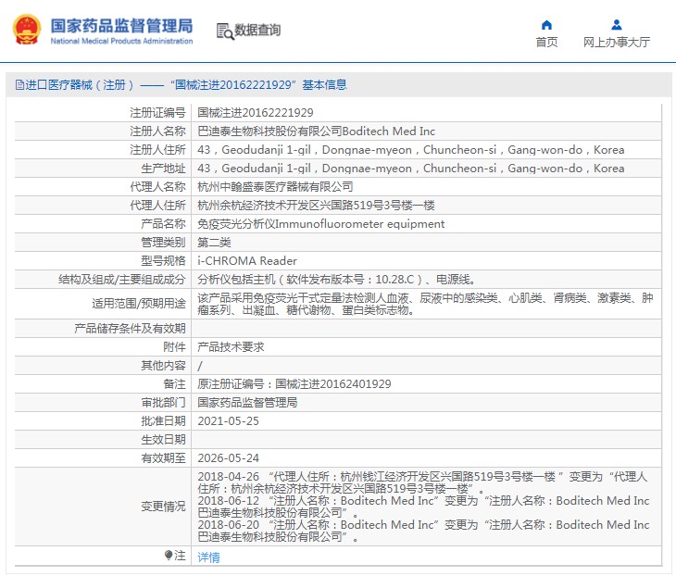Viewport: 676px width, 576px height.
Task: Open the 详情 link
Action: coord(208,557)
